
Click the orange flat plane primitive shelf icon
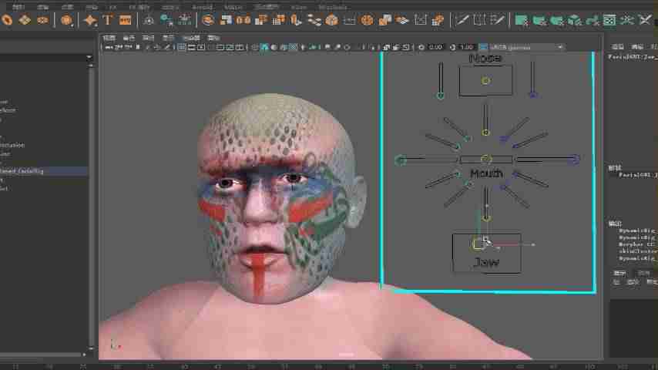click(x=25, y=20)
